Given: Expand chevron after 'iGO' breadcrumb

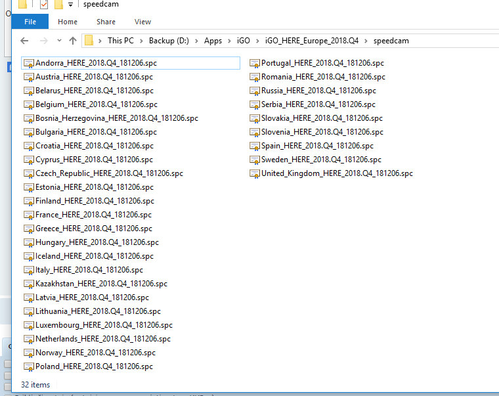Looking at the screenshot, I should tap(257, 41).
